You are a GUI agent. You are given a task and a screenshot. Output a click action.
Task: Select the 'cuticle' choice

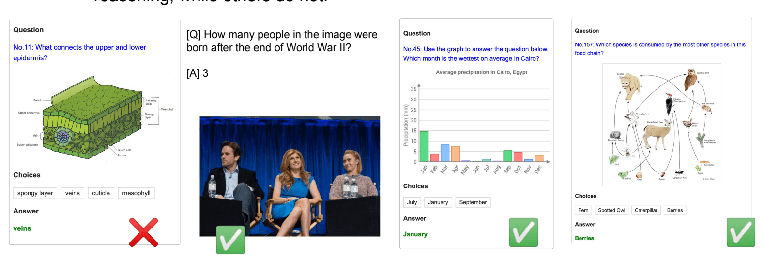click(101, 193)
